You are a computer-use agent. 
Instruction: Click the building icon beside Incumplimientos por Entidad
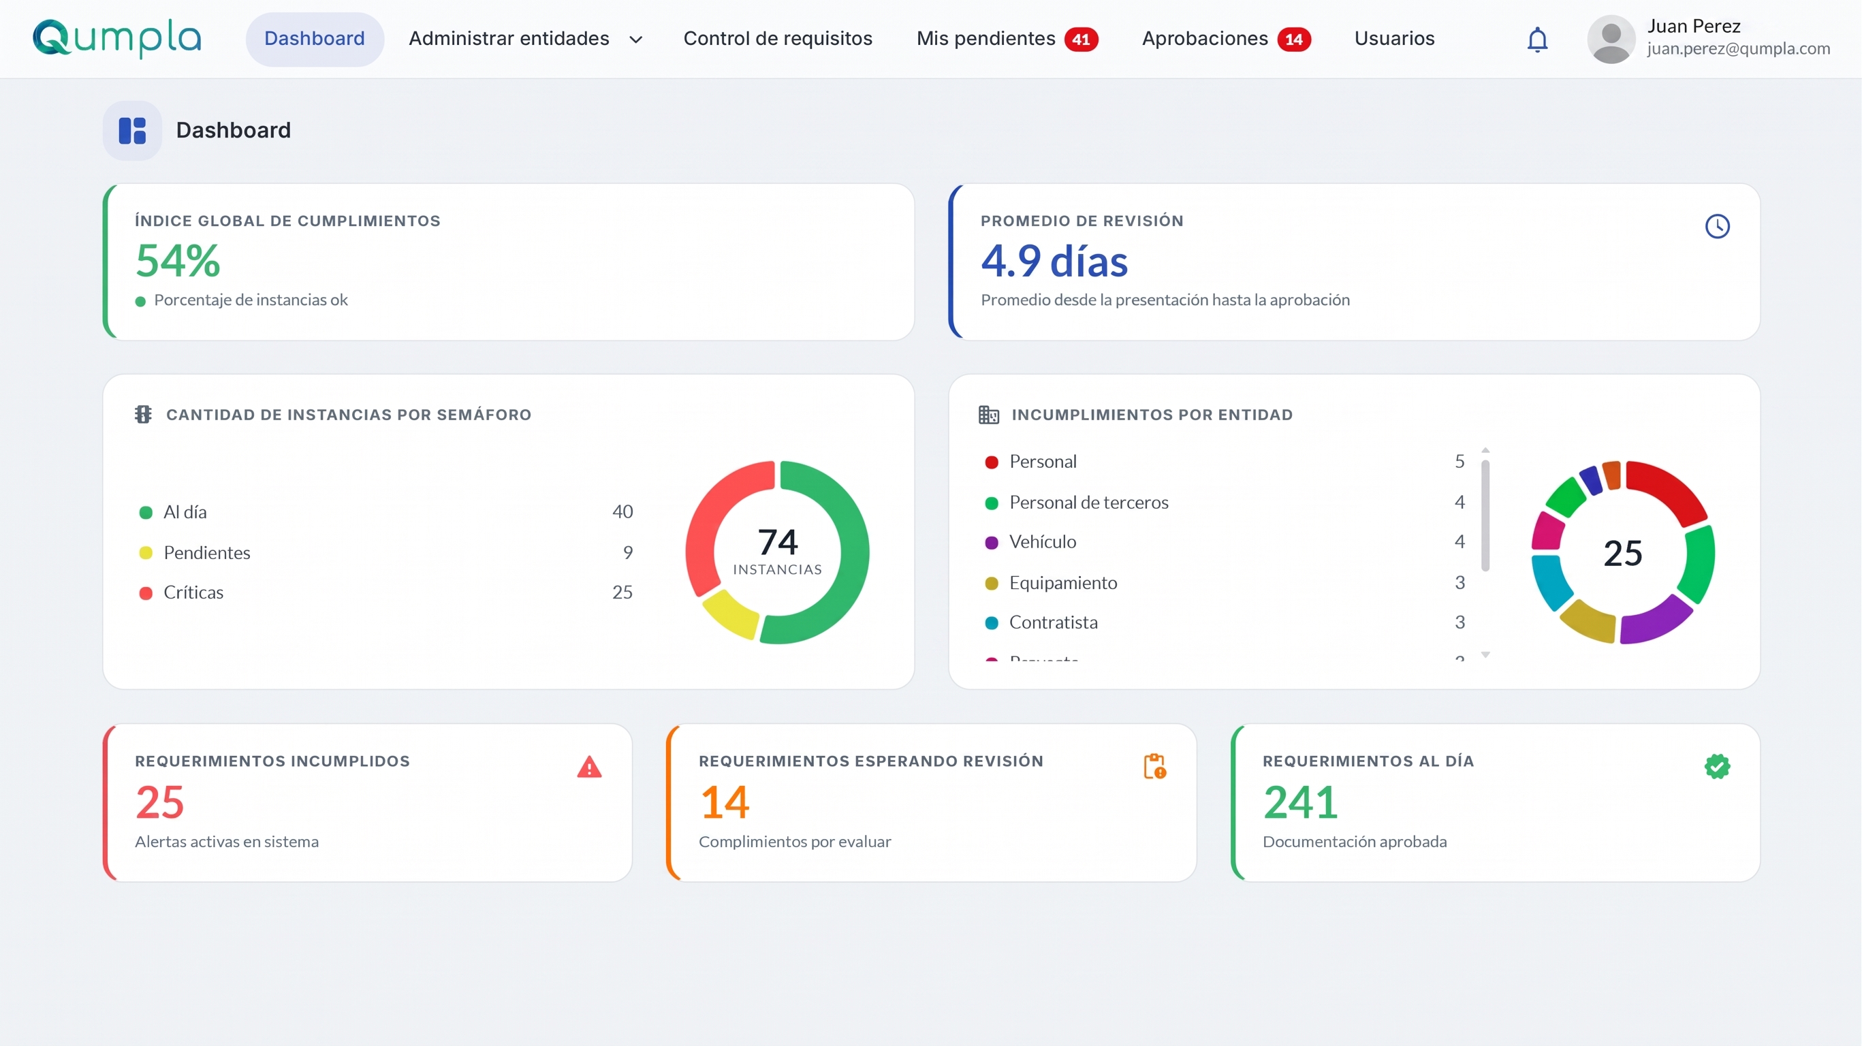tap(988, 414)
